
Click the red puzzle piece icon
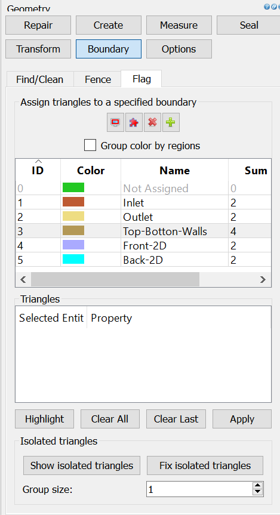134,123
